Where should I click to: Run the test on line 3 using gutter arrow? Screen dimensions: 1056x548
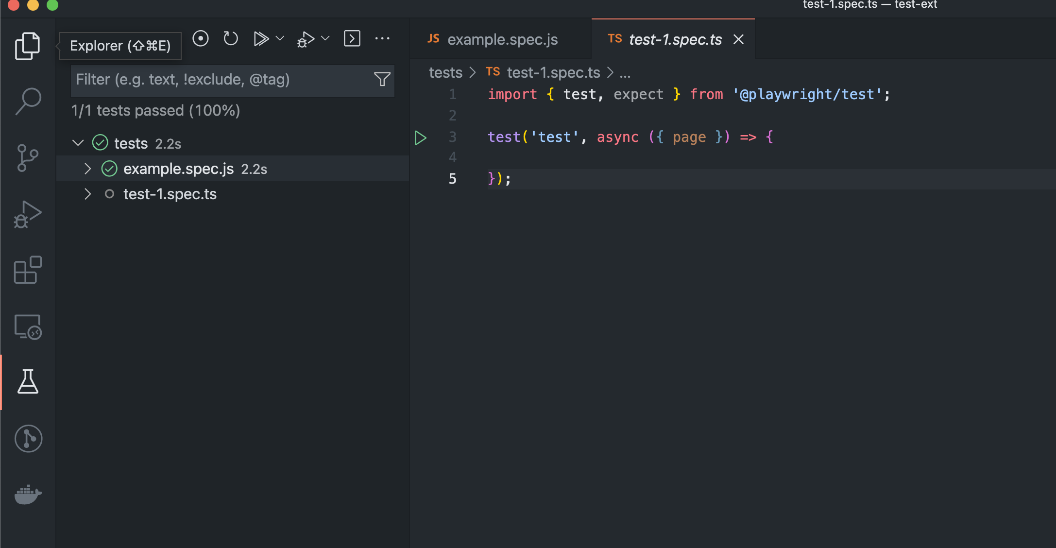point(421,138)
